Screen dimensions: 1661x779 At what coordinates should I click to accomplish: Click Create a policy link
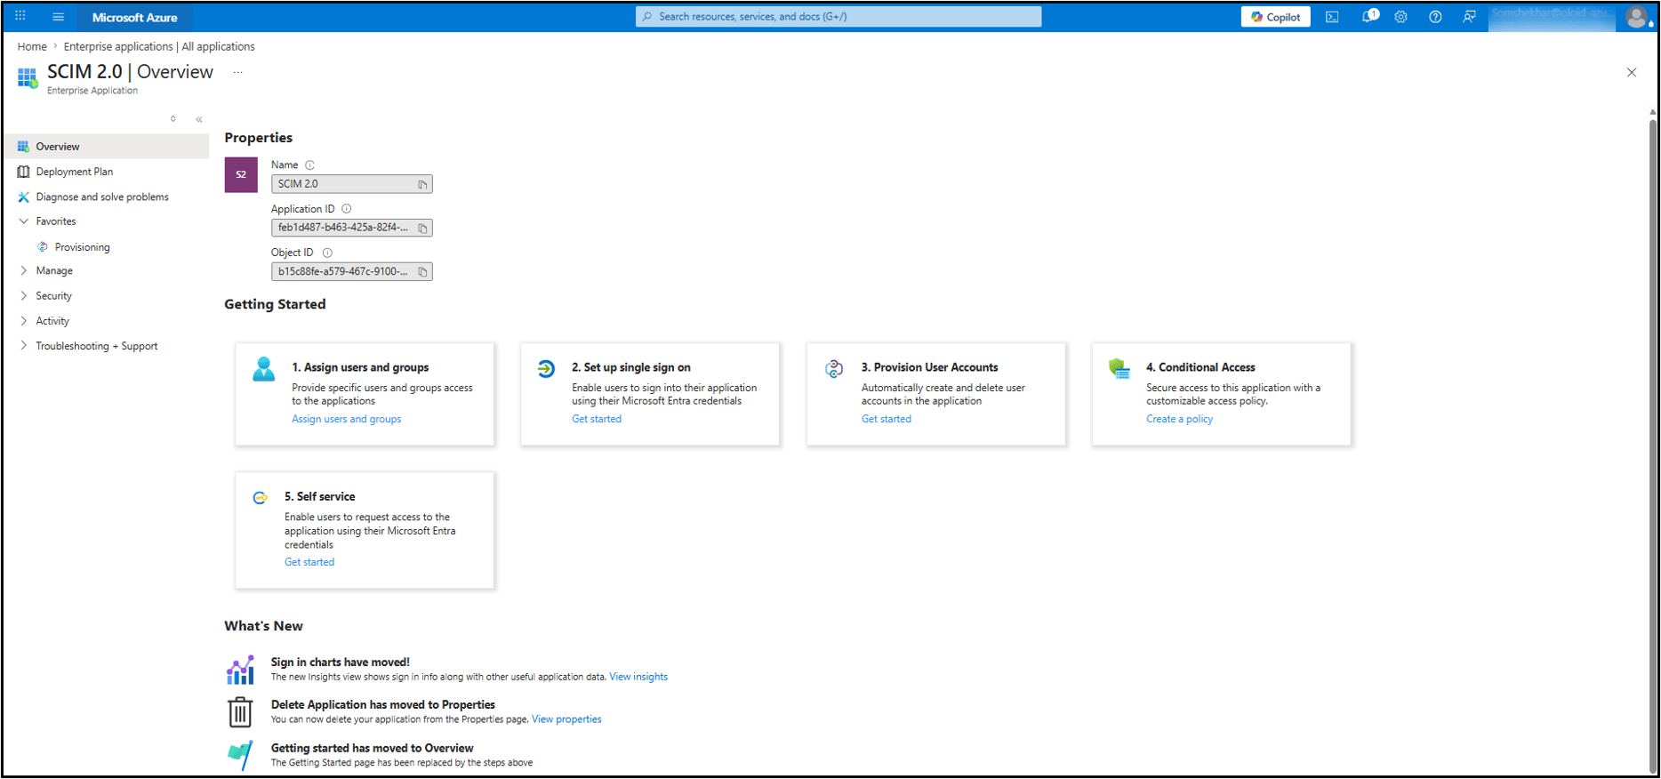(x=1179, y=419)
